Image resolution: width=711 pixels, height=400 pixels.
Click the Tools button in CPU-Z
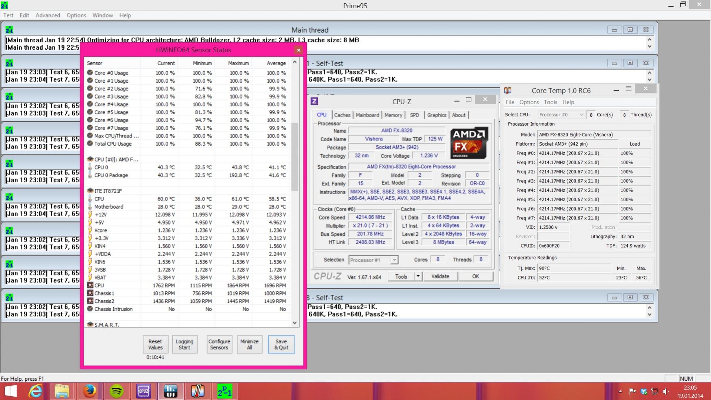401,277
